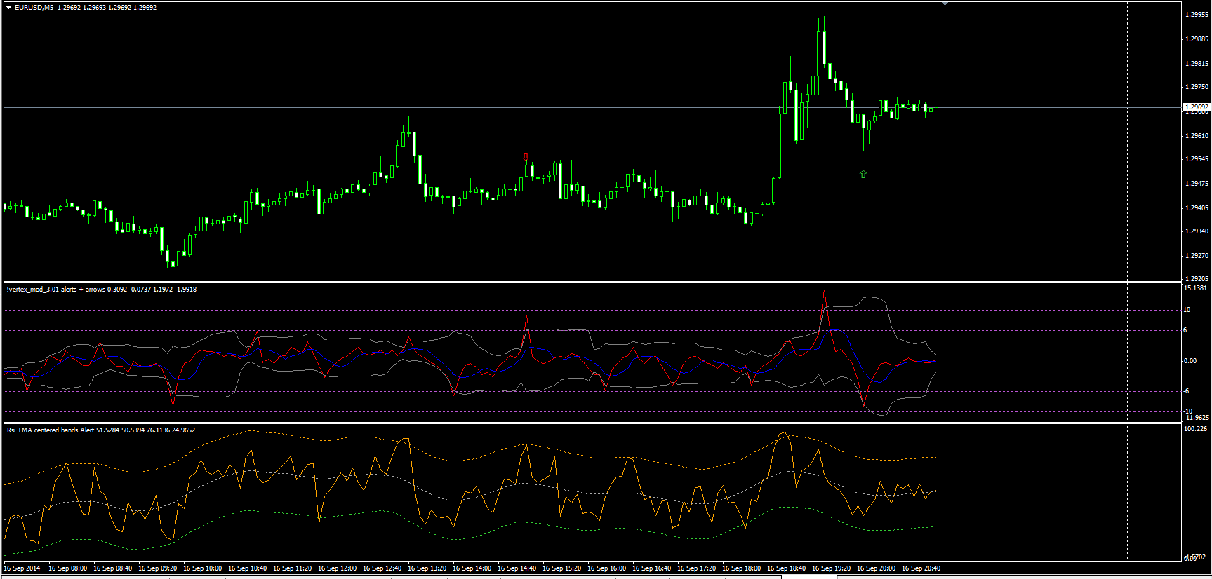This screenshot has width=1212, height=579.
Task: Click the grey chart shift triangle marker
Action: [945, 4]
